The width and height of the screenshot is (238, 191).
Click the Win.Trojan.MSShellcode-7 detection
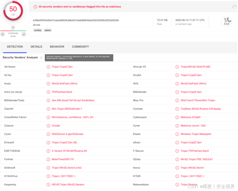tap(67, 109)
